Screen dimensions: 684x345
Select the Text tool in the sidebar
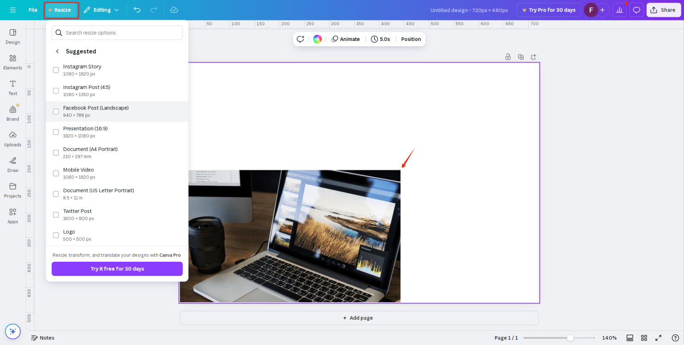(12, 87)
